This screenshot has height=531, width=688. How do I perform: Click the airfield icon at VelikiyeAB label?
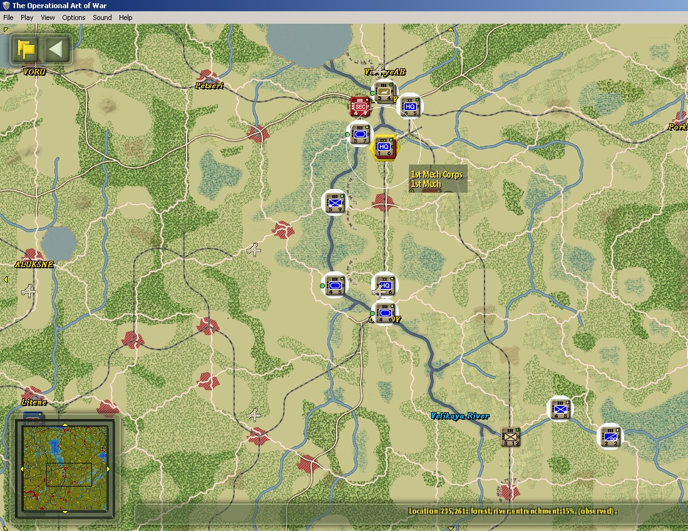tap(379, 70)
